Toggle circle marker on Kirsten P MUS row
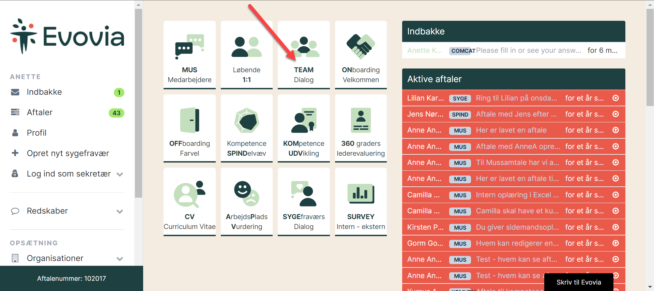The height and width of the screenshot is (291, 654). [x=615, y=227]
